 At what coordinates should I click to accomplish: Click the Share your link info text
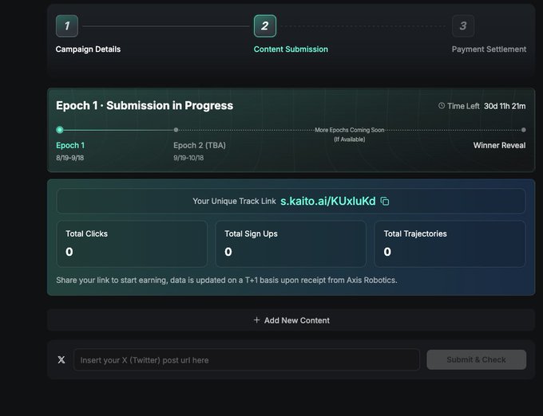(227, 280)
